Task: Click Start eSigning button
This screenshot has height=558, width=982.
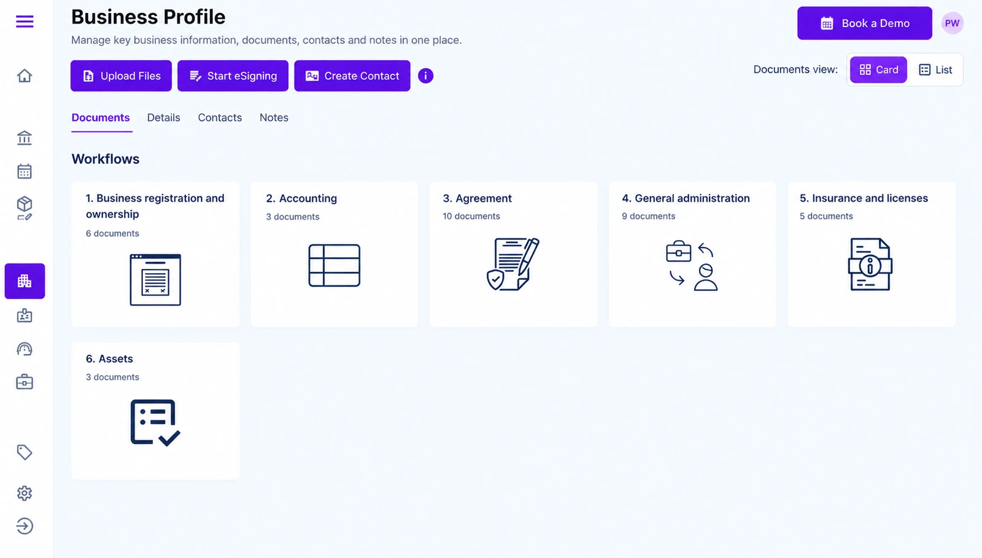Action: pyautogui.click(x=233, y=76)
